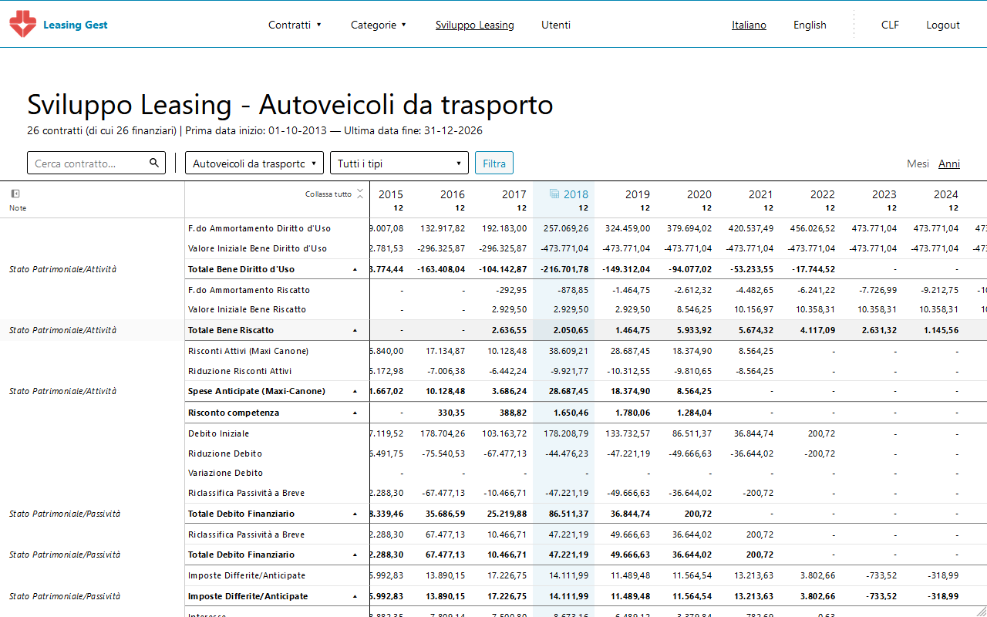Click the 456.026,52 cell under 2022
This screenshot has width=987, height=617.
(x=813, y=228)
